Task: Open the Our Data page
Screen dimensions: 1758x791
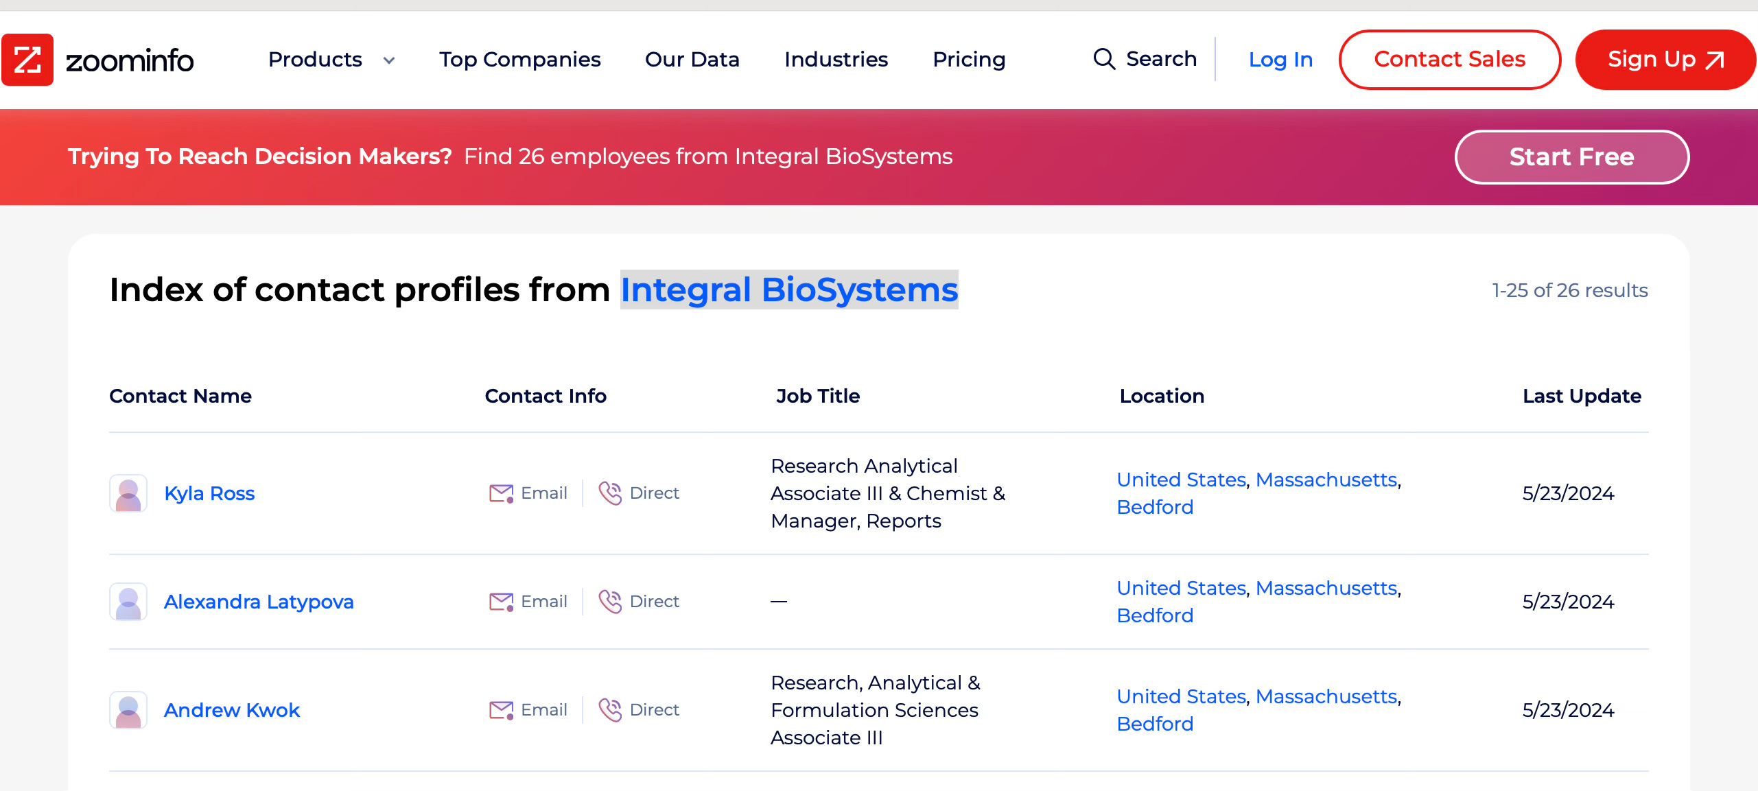Action: [692, 60]
